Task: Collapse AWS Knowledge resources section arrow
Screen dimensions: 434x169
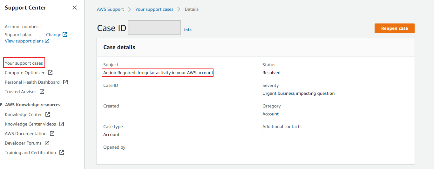Action: click(1, 105)
